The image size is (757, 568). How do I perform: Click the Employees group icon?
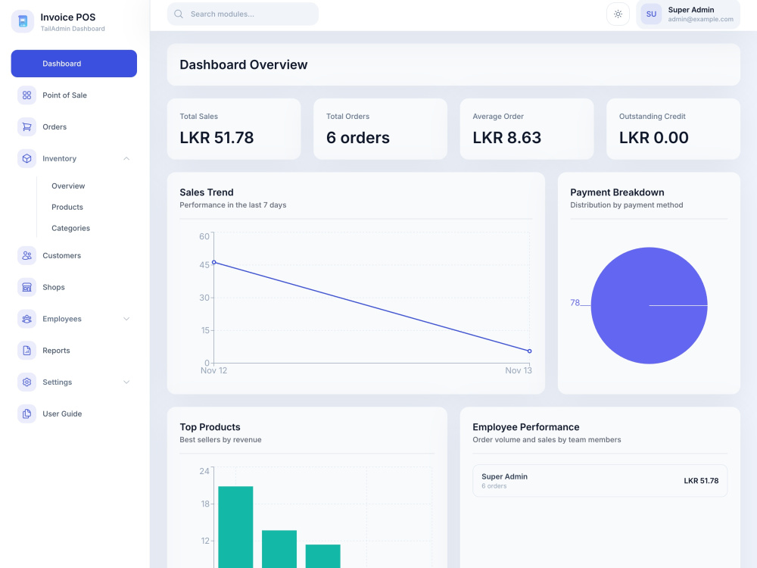27,319
